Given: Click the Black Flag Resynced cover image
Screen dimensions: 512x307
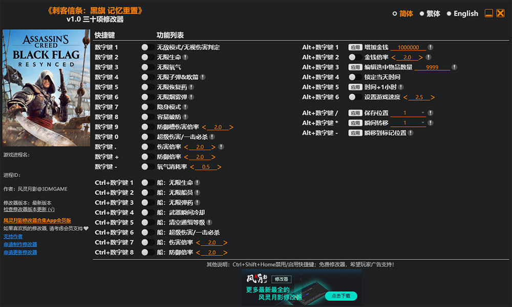Looking at the screenshot, I should pyautogui.click(x=46, y=88).
